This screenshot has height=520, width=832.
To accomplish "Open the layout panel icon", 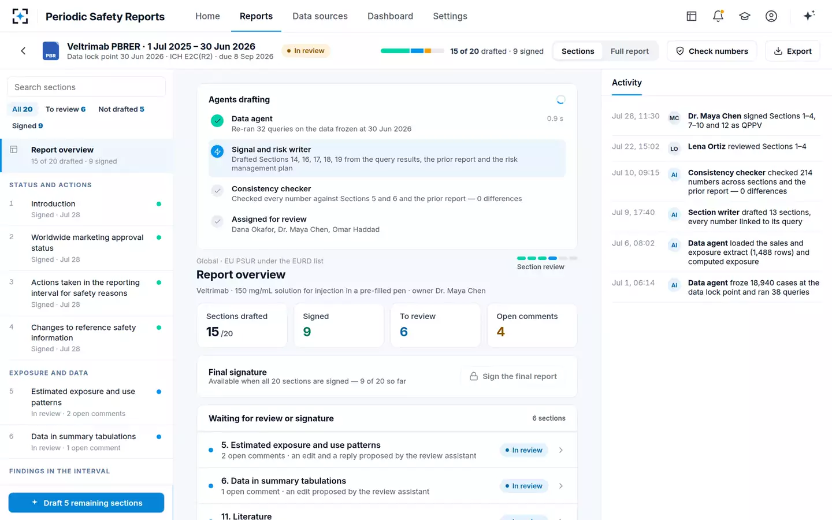I will [692, 16].
